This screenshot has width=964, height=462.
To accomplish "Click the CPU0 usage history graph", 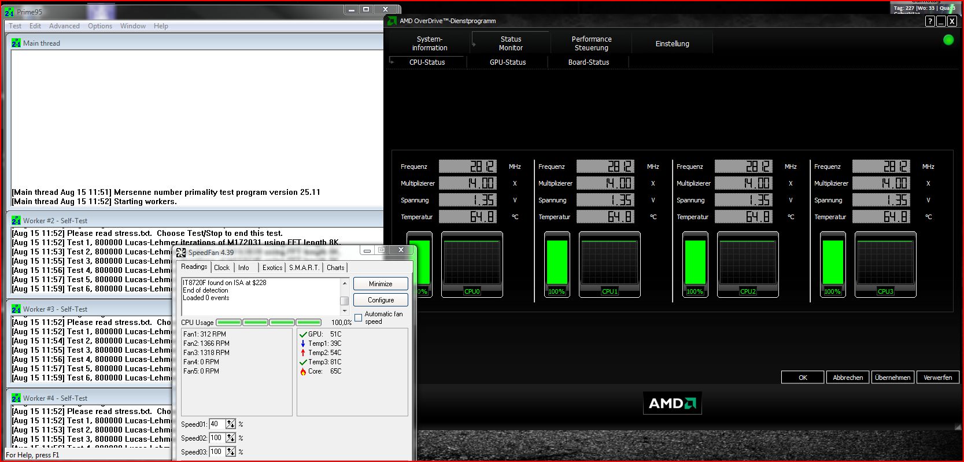I will 472,265.
